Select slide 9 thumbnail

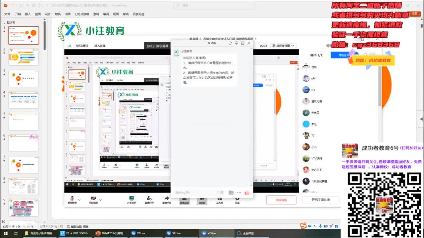[24, 208]
